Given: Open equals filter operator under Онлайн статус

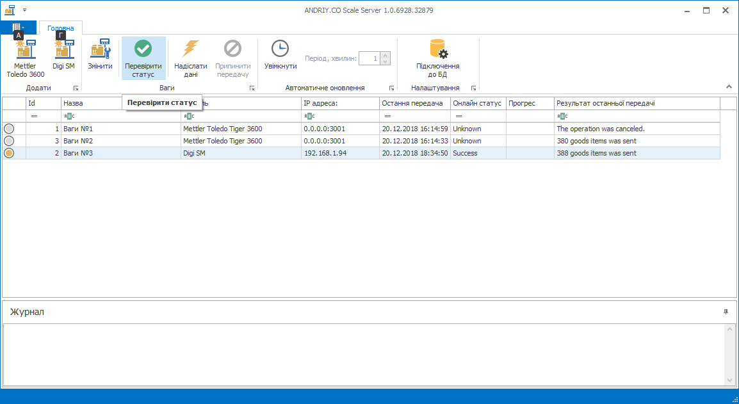Looking at the screenshot, I should (x=459, y=116).
